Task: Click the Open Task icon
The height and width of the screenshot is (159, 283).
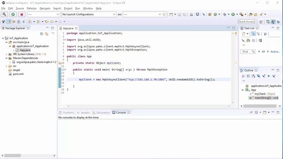Action: click(256, 15)
